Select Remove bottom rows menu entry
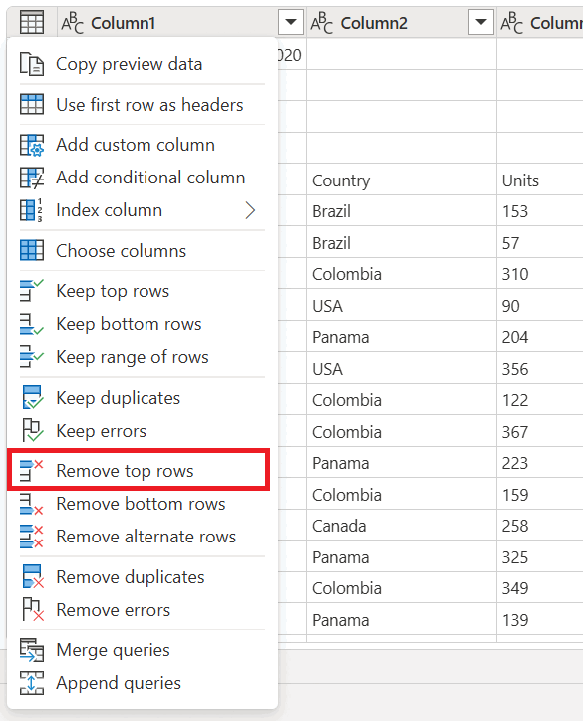This screenshot has width=583, height=721. point(143,504)
